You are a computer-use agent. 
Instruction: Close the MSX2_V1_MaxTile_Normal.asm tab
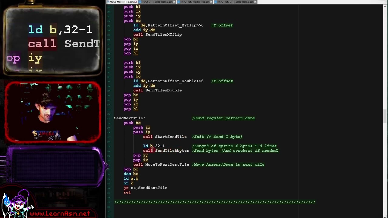[174, 2]
